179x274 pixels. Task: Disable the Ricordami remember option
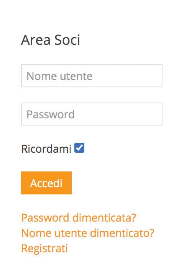[x=79, y=148]
